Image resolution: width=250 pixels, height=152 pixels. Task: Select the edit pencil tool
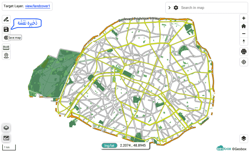point(6,19)
